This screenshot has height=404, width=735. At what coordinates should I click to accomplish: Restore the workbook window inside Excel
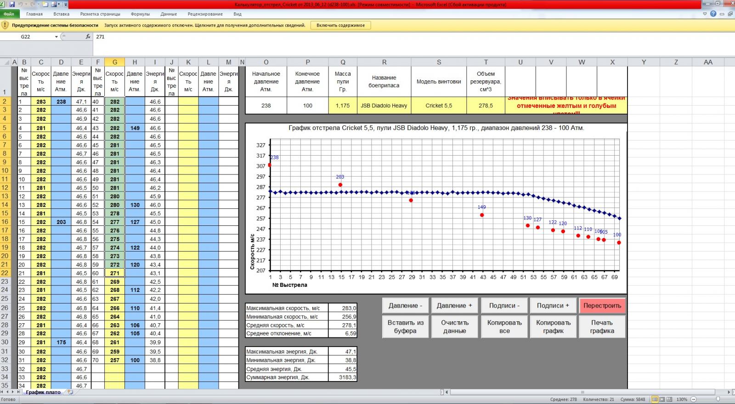coord(730,14)
